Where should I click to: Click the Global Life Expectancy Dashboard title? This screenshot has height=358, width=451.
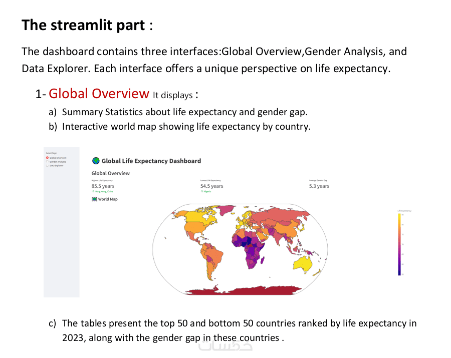pyautogui.click(x=151, y=161)
